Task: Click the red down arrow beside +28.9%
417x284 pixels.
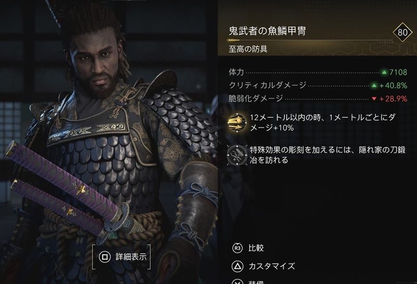Action: 374,99
